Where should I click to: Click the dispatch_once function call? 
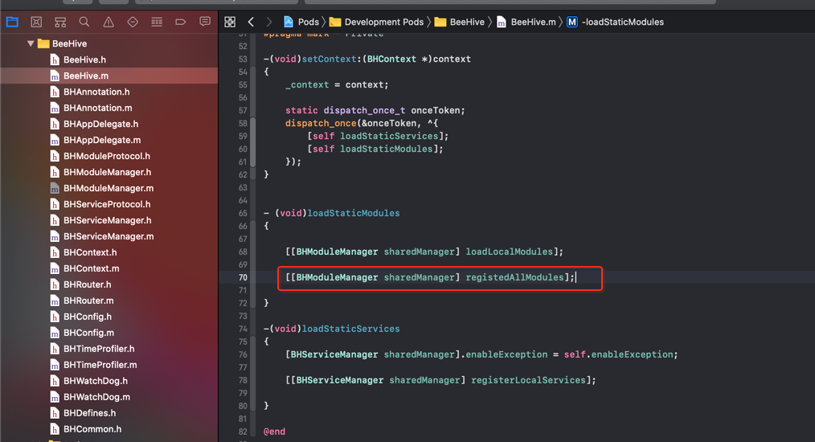click(x=321, y=123)
